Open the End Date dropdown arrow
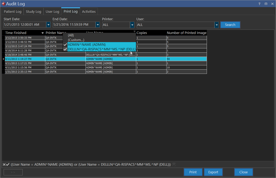The height and width of the screenshot is (178, 276). pos(98,25)
